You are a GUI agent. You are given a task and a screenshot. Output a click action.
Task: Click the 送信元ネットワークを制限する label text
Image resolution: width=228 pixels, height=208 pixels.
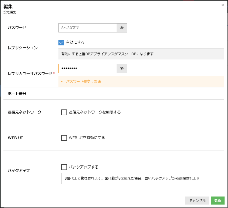click(95, 112)
